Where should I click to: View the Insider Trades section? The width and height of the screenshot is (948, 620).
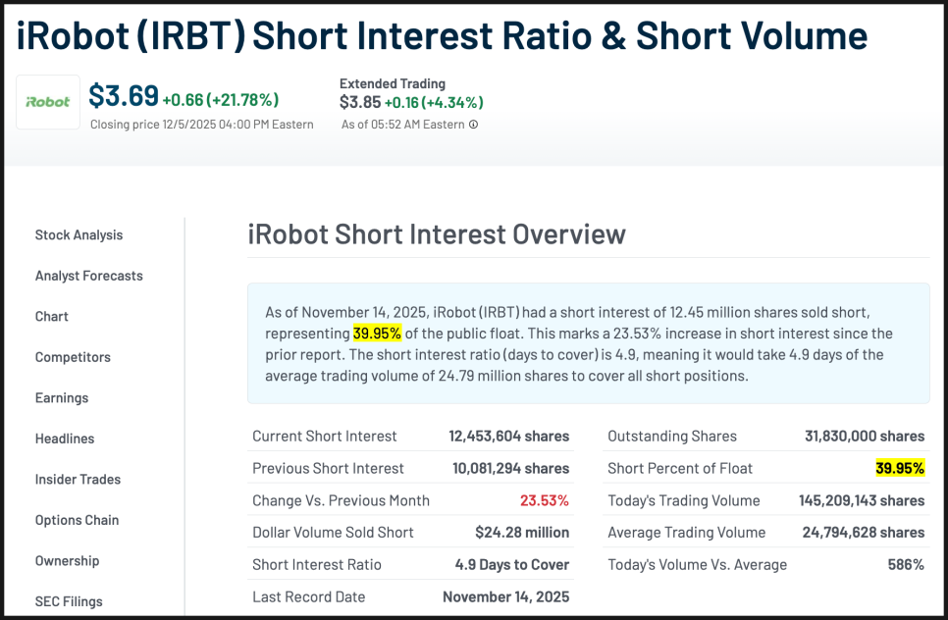coord(78,480)
